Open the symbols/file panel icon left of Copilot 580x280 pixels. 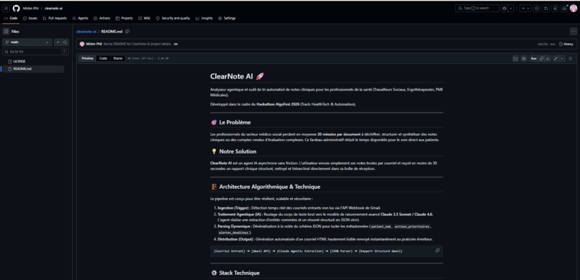[x=516, y=58]
